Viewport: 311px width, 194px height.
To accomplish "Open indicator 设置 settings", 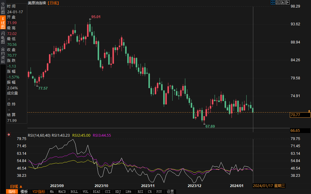I will pyautogui.click(x=170, y=192).
